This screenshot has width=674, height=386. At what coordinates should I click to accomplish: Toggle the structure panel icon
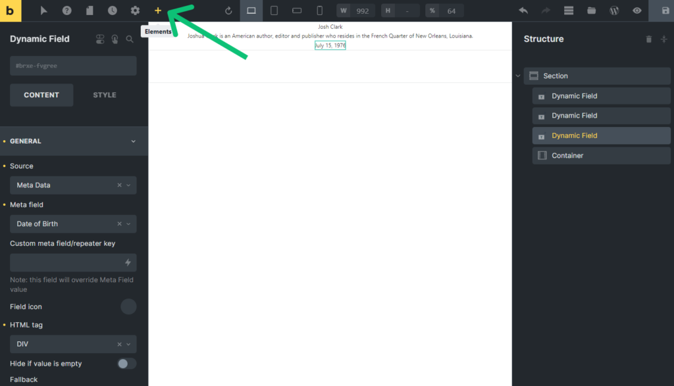(569, 11)
